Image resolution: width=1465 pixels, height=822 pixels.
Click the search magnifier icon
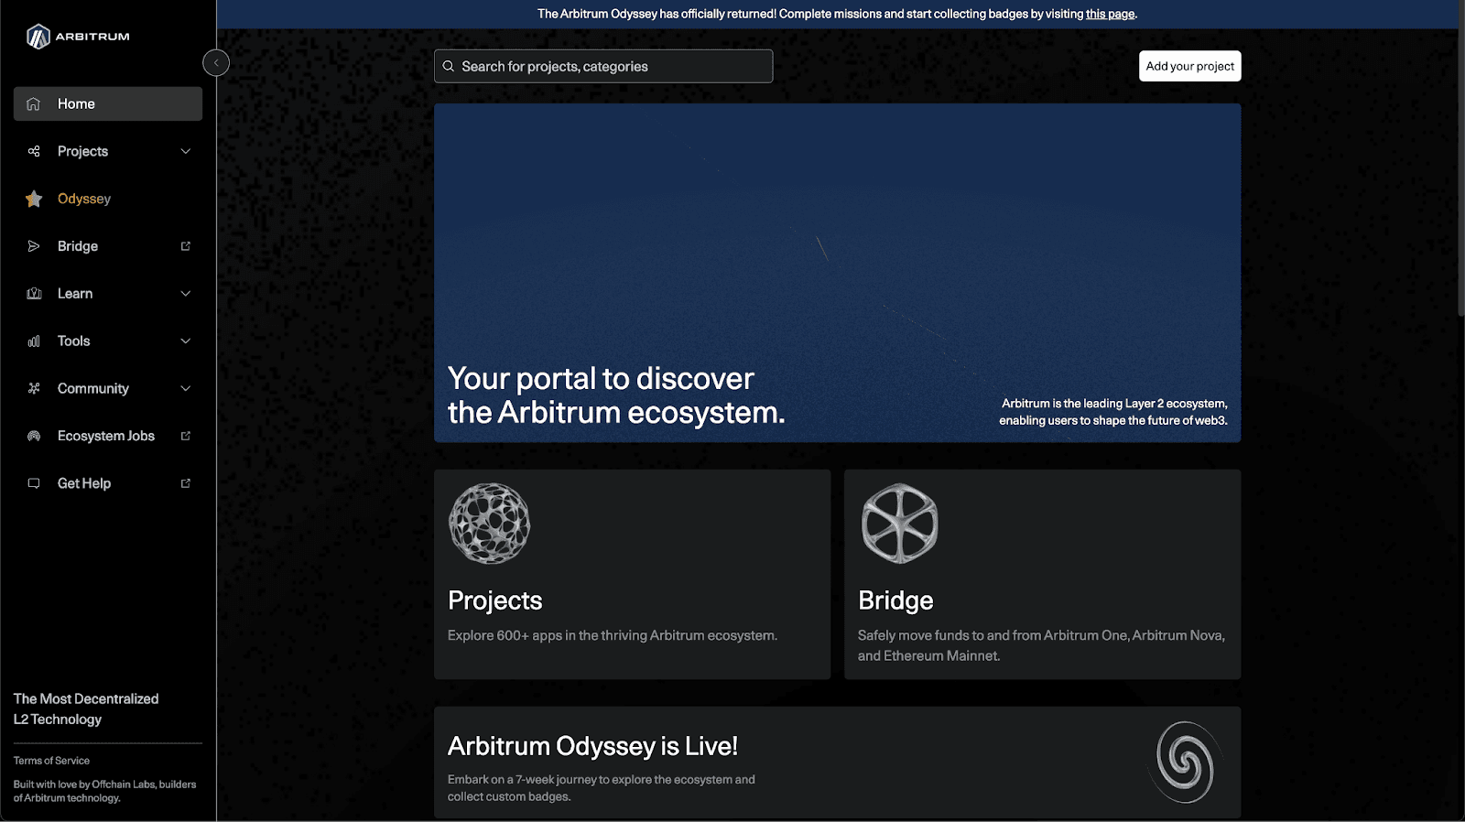(449, 66)
